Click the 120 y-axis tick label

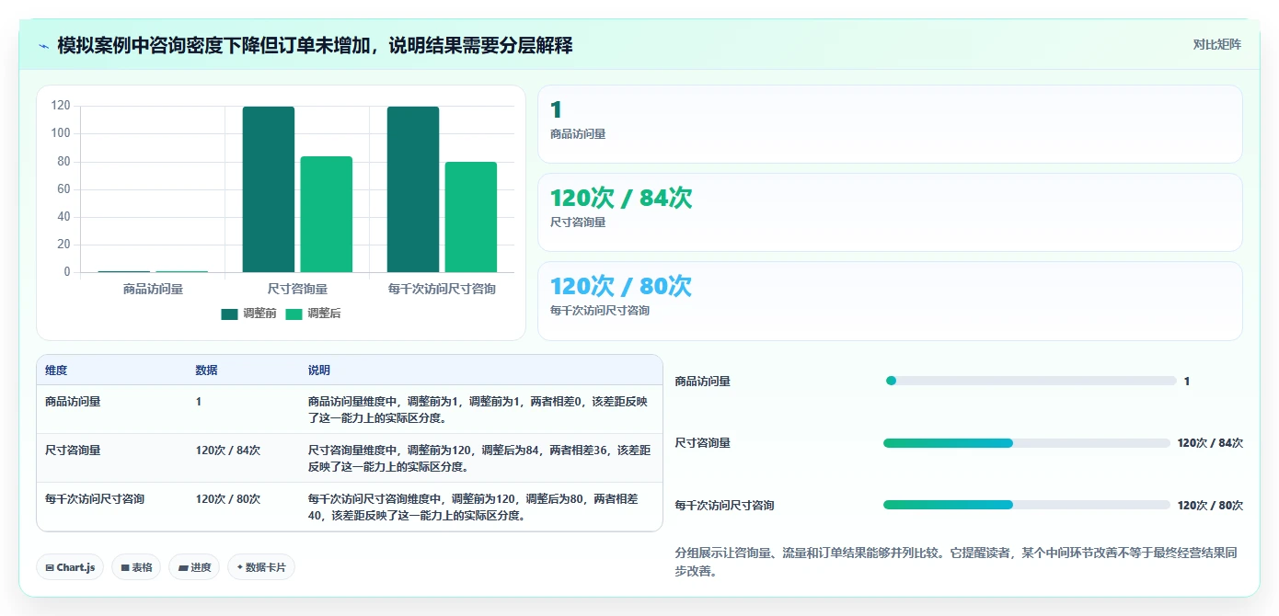[61, 106]
